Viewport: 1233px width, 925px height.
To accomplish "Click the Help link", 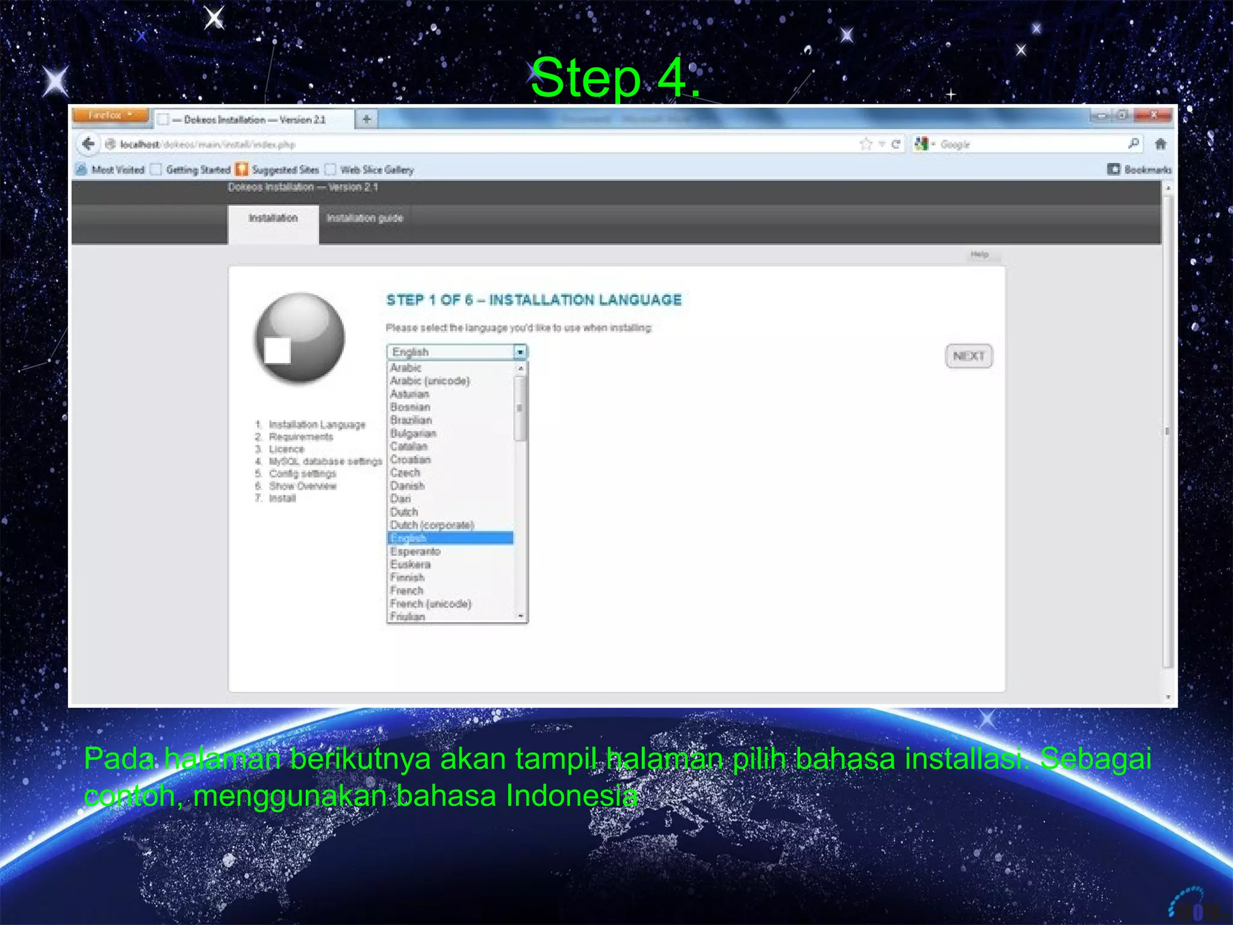I will [x=980, y=254].
